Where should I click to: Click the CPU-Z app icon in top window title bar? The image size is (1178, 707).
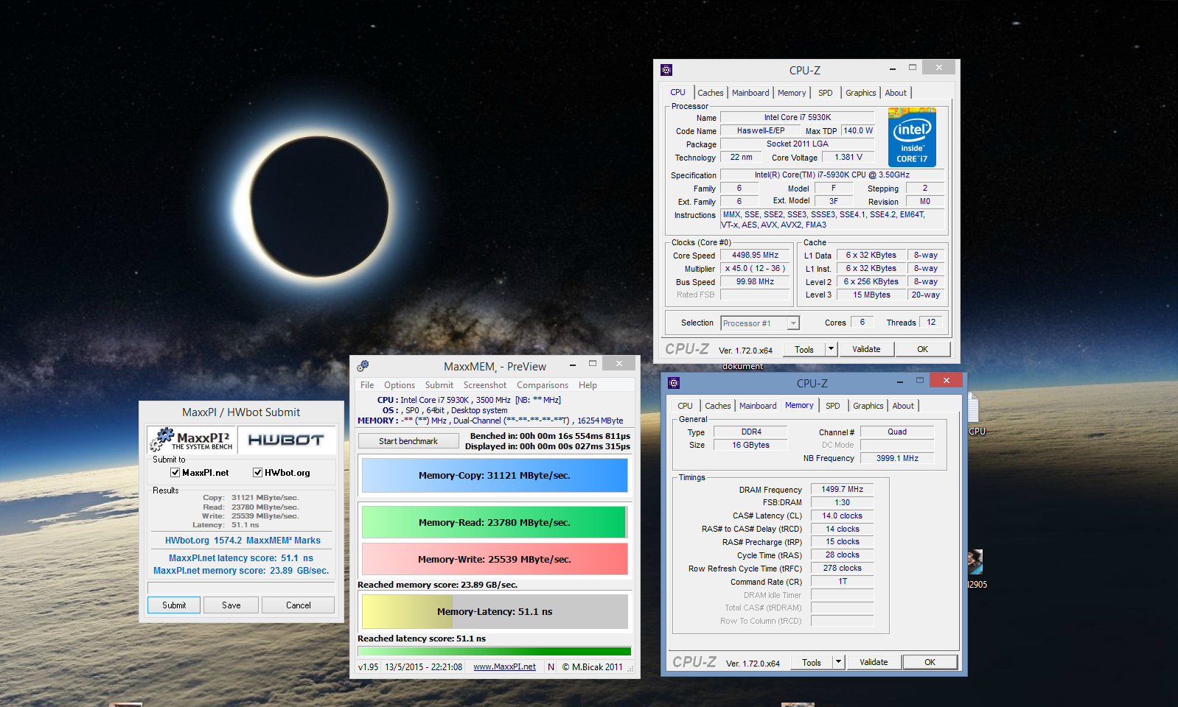666,70
